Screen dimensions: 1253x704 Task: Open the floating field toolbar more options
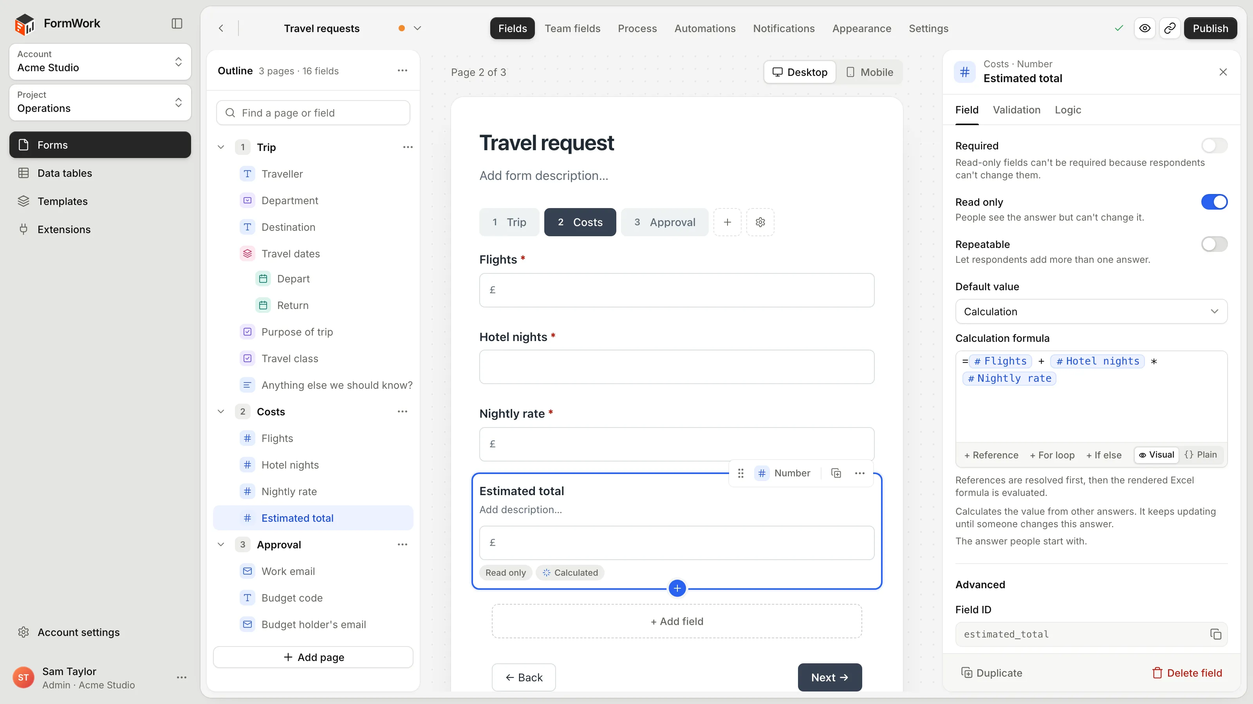coord(859,473)
